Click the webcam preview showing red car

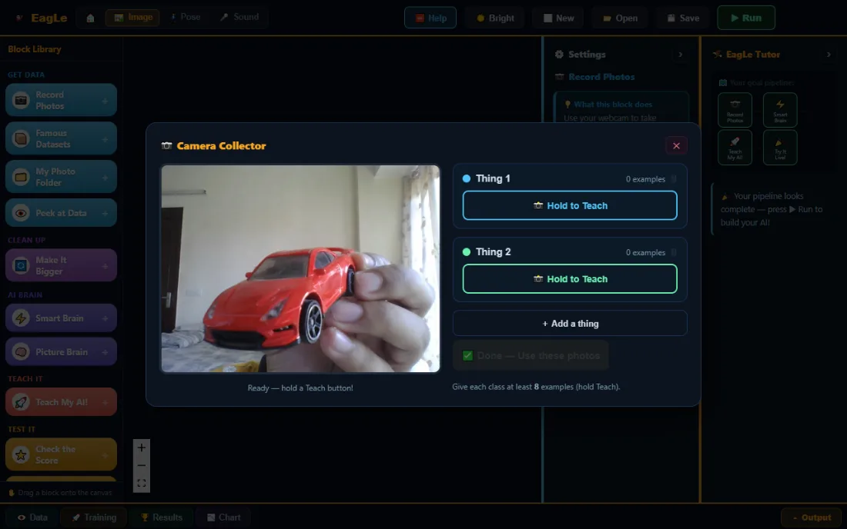[x=300, y=268]
